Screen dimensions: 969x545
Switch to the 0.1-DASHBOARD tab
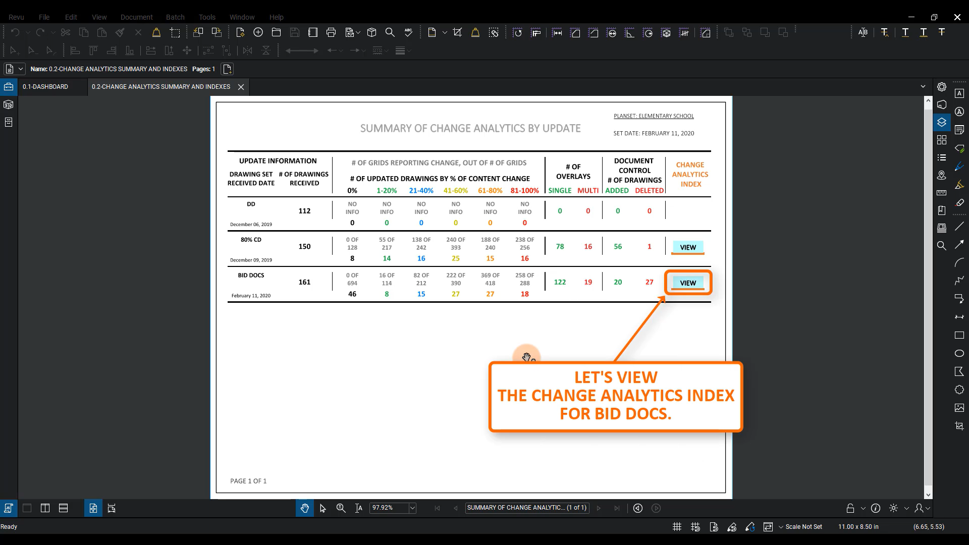(45, 87)
